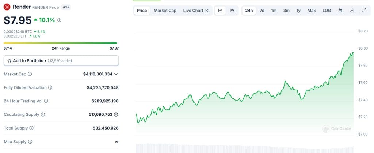Show Market Cap info tooltip icon

(30, 74)
